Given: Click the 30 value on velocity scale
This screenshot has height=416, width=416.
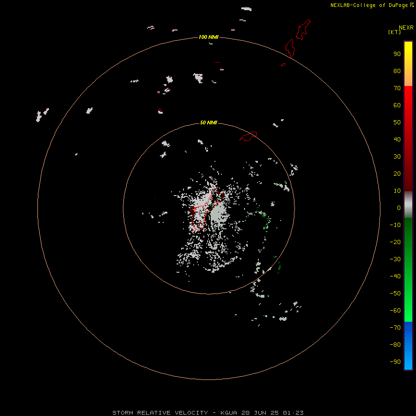Looking at the screenshot, I should click(397, 157).
